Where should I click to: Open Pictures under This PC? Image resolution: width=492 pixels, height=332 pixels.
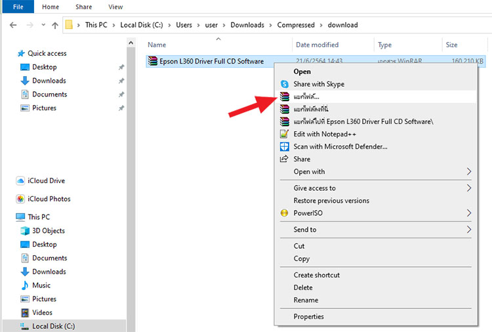[x=44, y=299]
